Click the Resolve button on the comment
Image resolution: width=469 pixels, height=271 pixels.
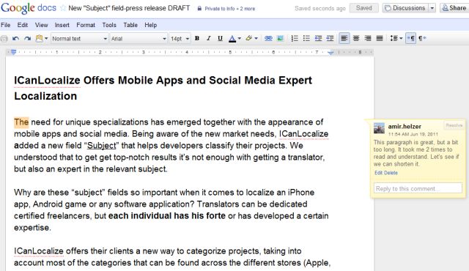pos(454,125)
